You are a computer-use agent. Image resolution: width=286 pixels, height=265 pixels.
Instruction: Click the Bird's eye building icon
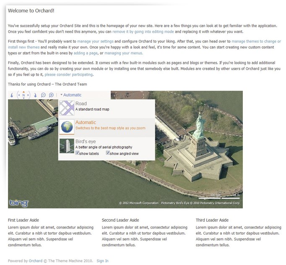point(67,146)
